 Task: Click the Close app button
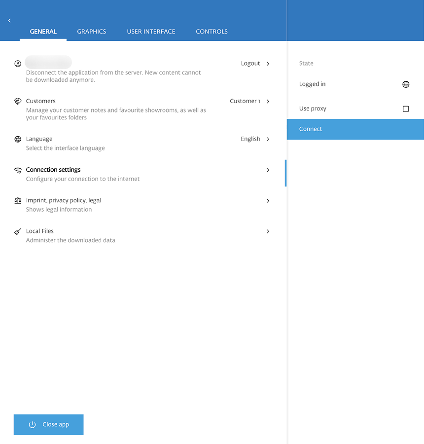(x=49, y=425)
